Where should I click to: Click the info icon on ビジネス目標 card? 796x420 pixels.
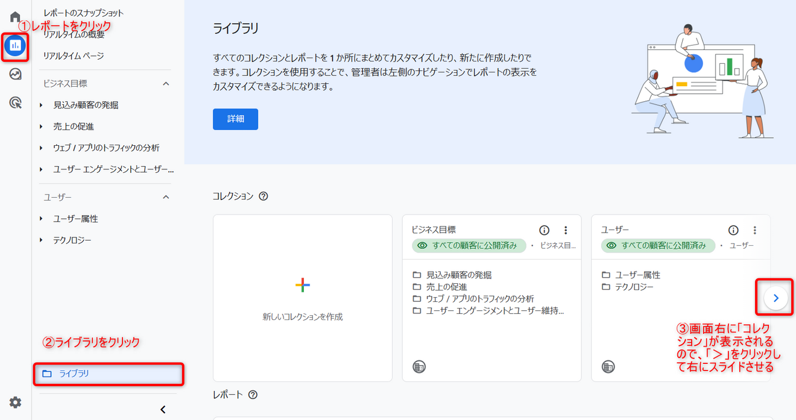pyautogui.click(x=544, y=230)
